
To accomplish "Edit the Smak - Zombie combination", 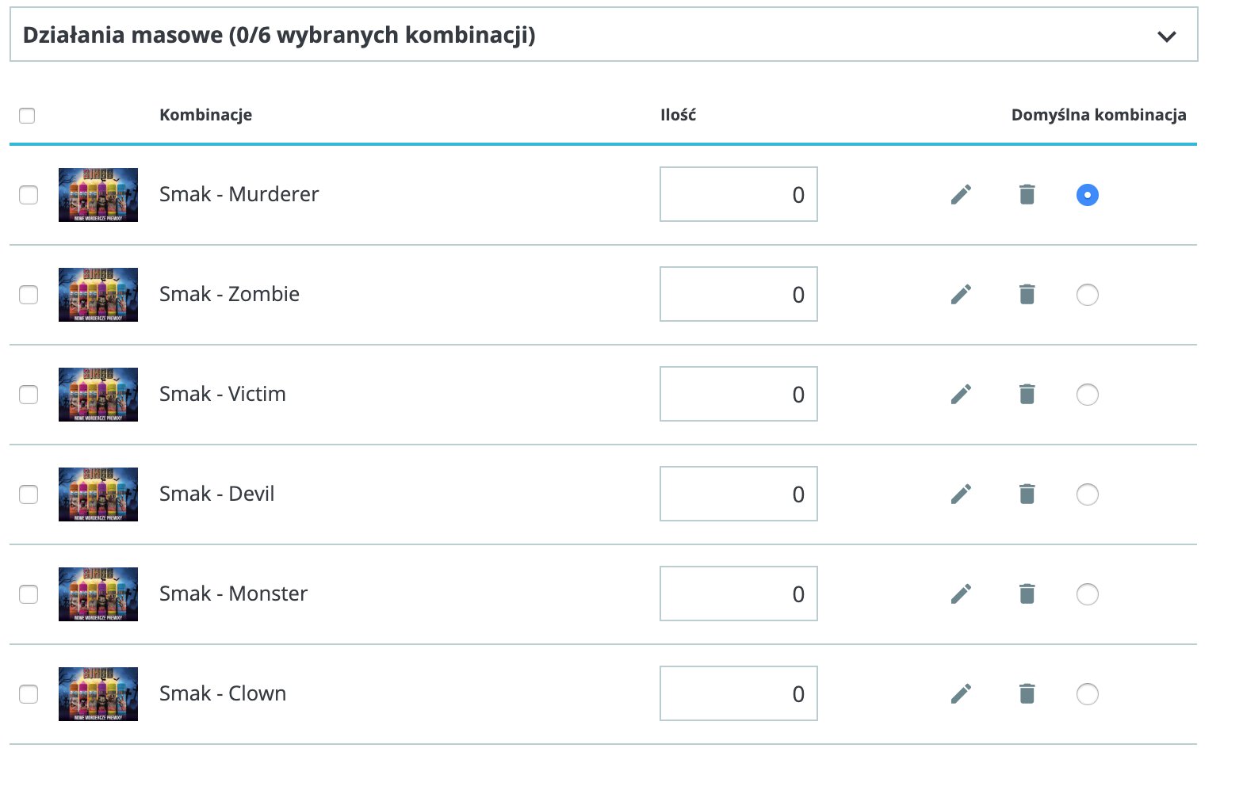I will tap(961, 295).
